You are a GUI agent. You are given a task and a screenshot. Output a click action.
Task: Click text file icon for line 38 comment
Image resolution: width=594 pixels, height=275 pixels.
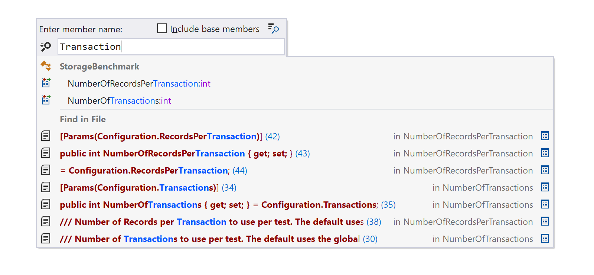tap(46, 221)
